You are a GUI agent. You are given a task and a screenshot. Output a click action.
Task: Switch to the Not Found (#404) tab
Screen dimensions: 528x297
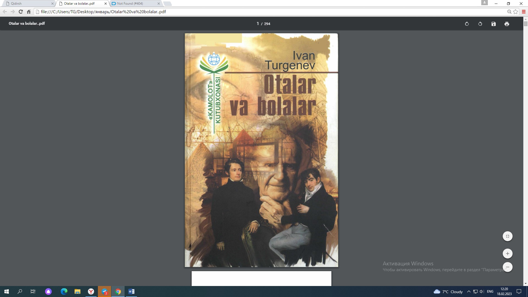136,4
